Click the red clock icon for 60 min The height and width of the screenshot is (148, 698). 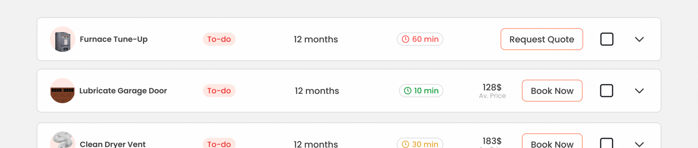click(405, 39)
